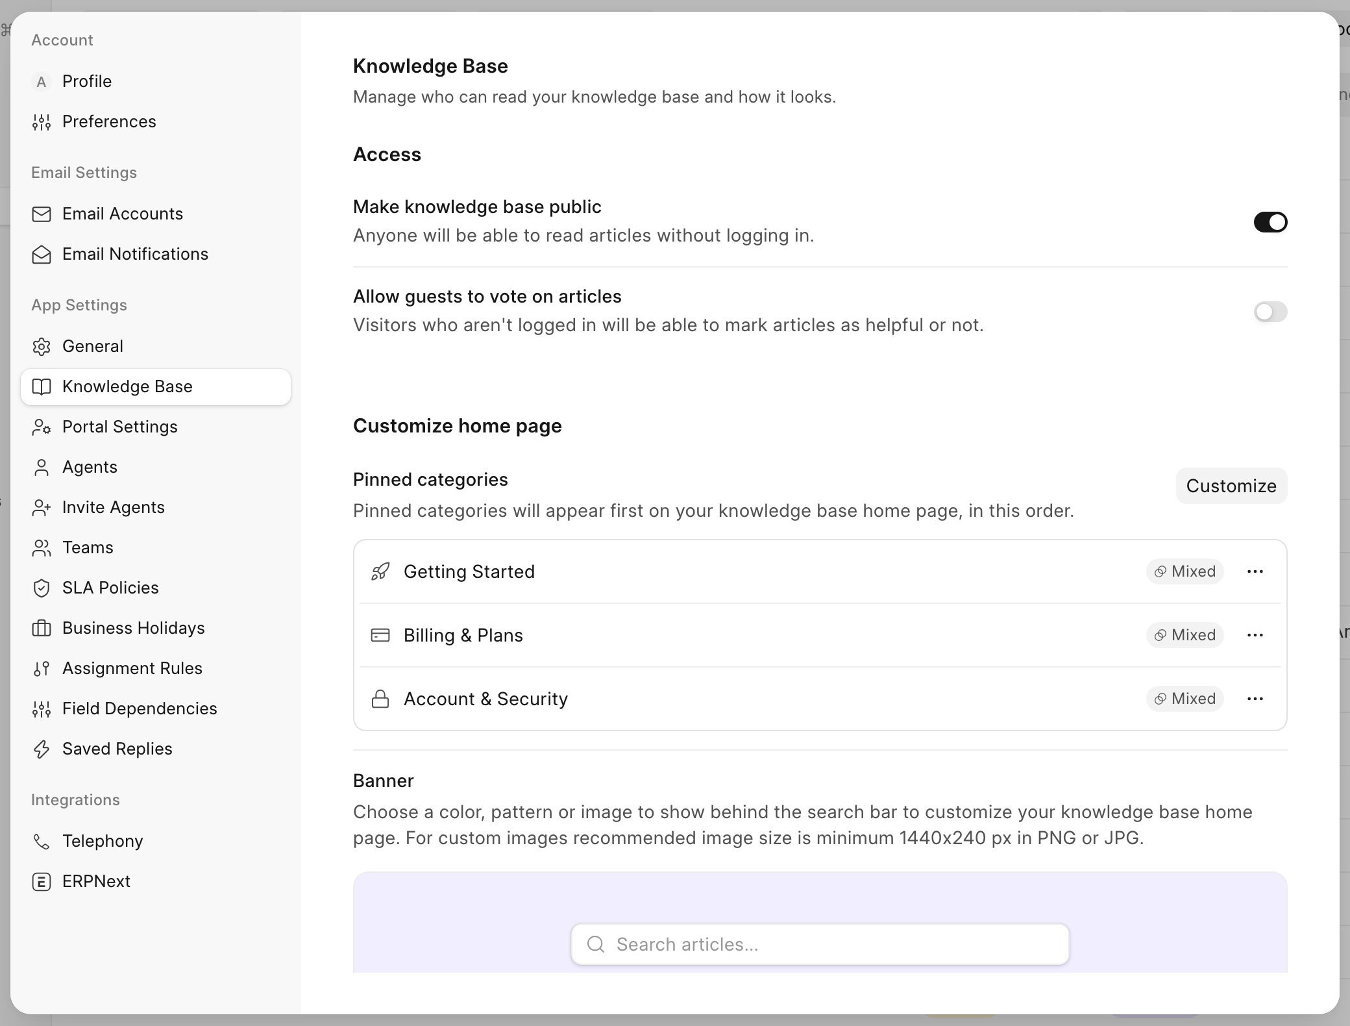Screen dimensions: 1350x1026
Task: Open Saved Replies settings
Action: point(156,749)
